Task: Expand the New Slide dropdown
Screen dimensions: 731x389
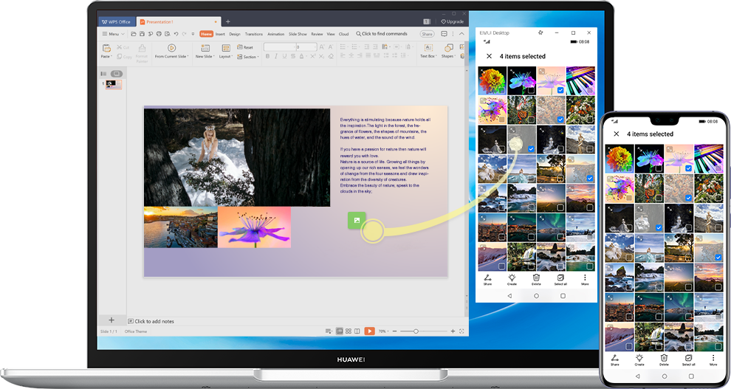Action: point(205,57)
